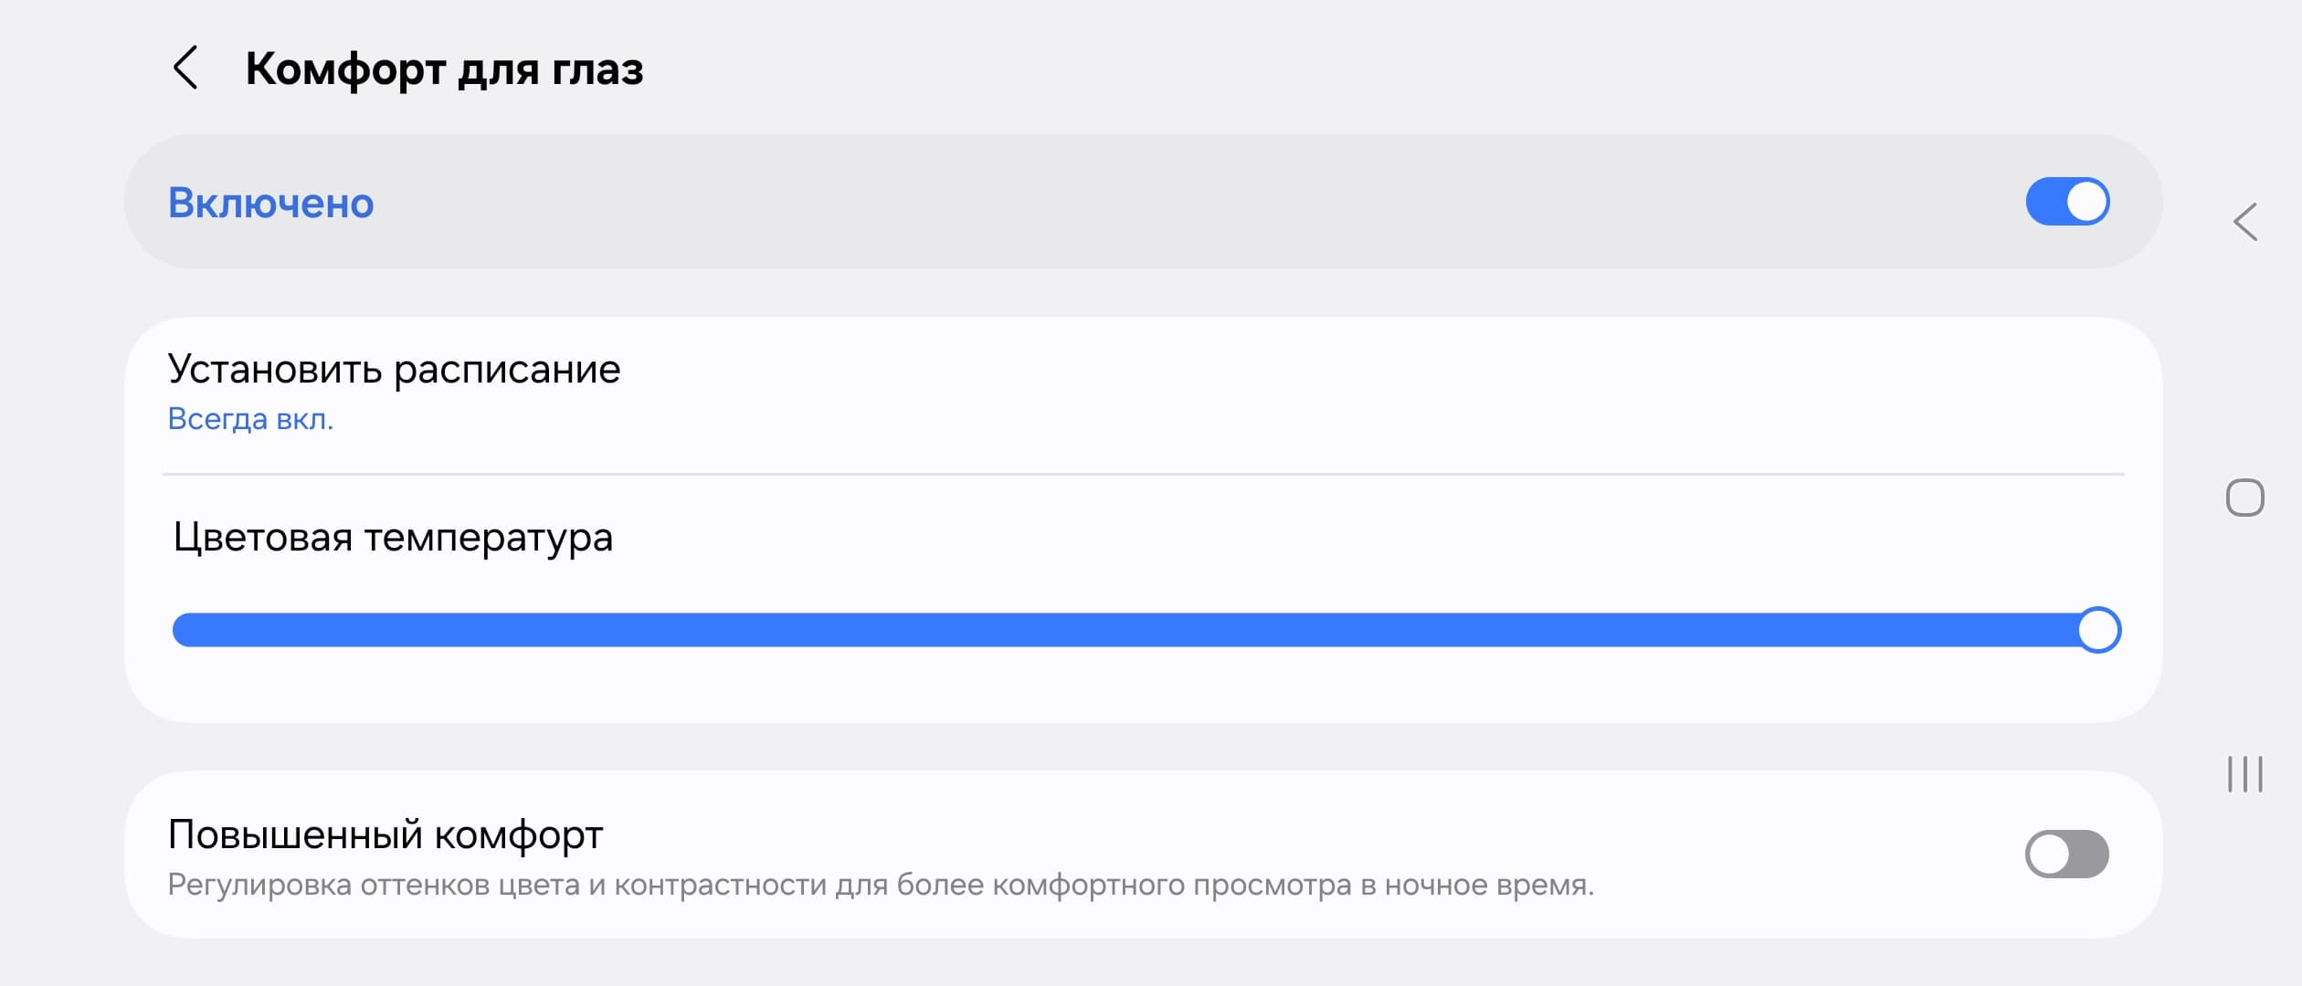Tap the "Регулировка оттенков цвета" description text
This screenshot has width=2302, height=986.
click(x=880, y=886)
